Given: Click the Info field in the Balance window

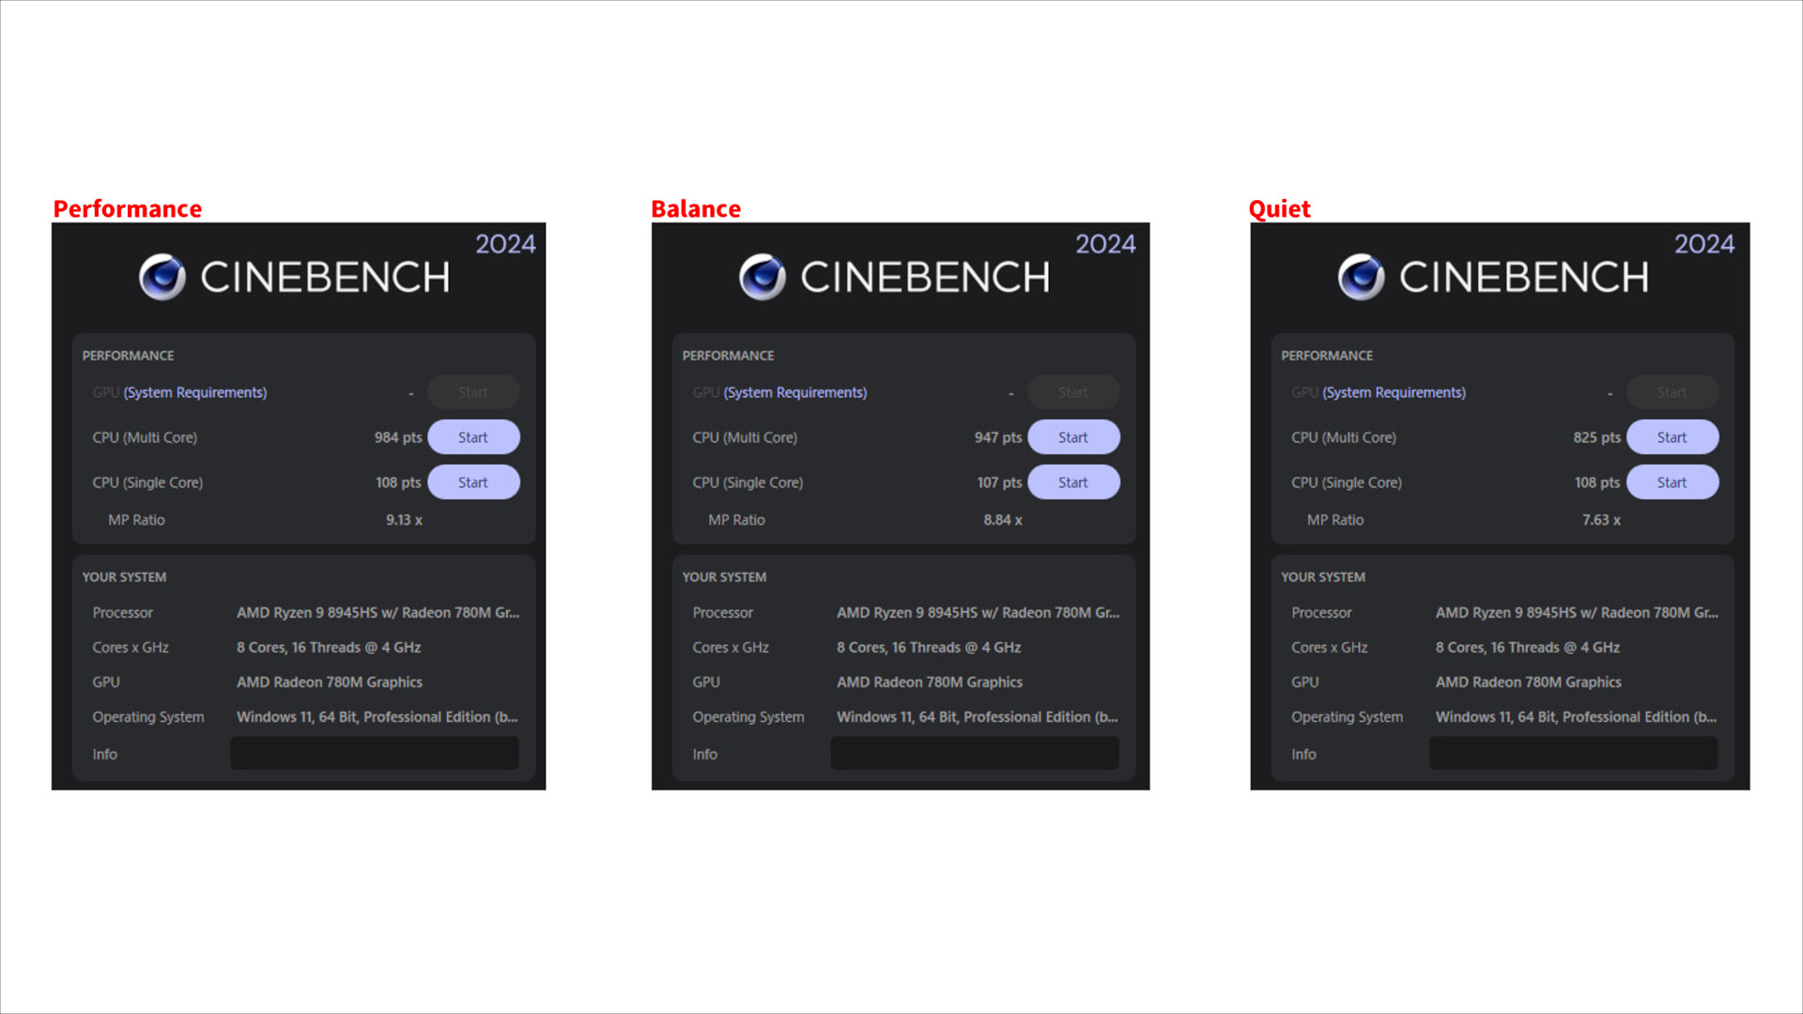Looking at the screenshot, I should (974, 753).
